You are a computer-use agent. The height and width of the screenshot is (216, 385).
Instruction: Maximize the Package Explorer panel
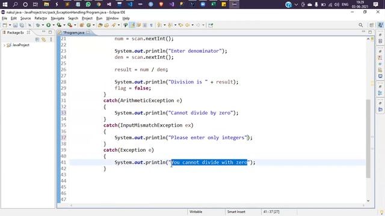50,32
